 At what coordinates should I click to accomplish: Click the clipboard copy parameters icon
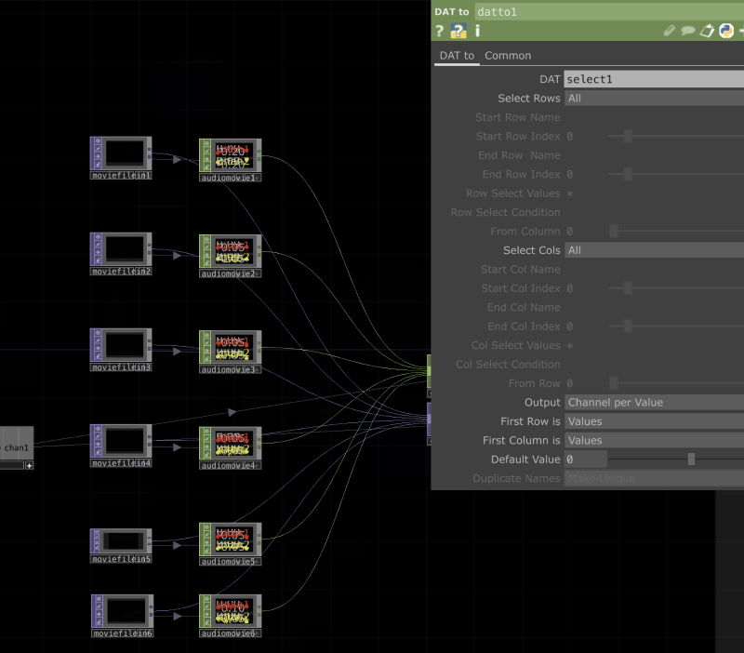coord(707,31)
